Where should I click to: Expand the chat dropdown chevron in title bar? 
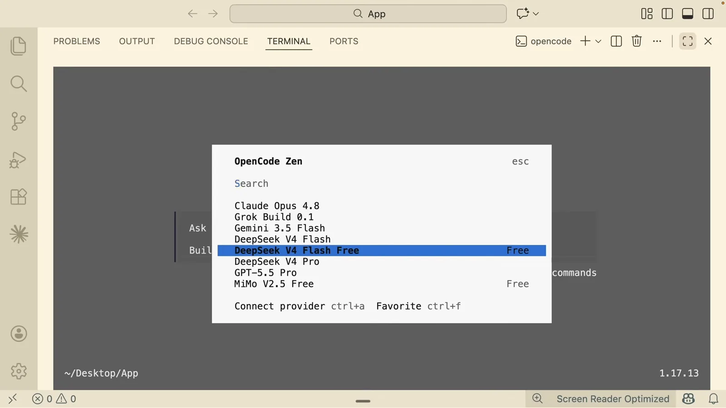tap(536, 14)
